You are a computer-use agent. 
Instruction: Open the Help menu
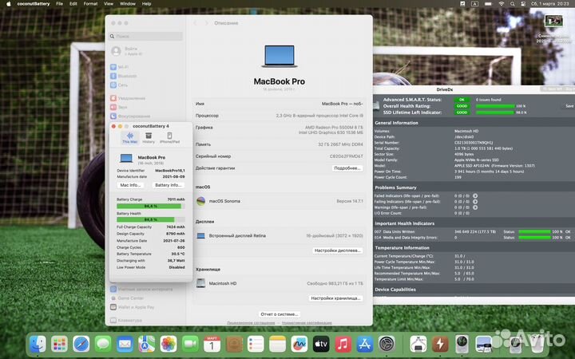point(146,4)
